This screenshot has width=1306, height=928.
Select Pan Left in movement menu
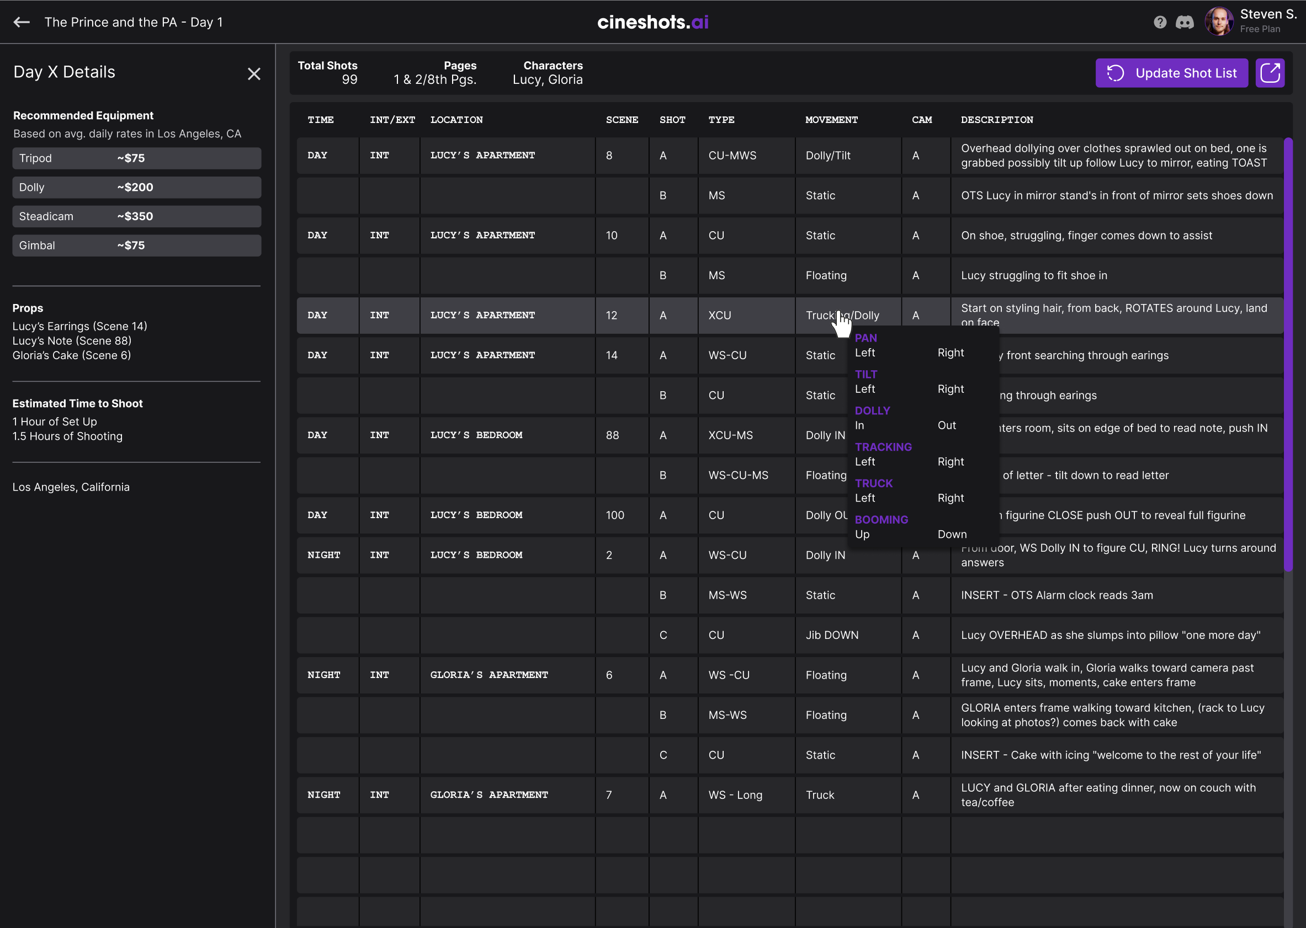tap(865, 353)
